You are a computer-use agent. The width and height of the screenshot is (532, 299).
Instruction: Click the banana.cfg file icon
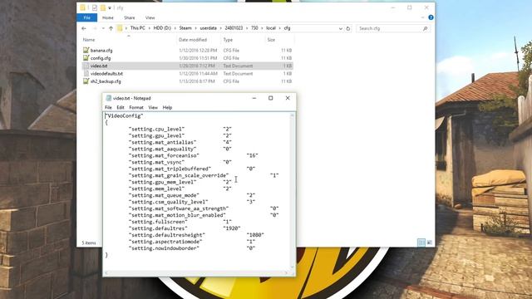pos(86,50)
